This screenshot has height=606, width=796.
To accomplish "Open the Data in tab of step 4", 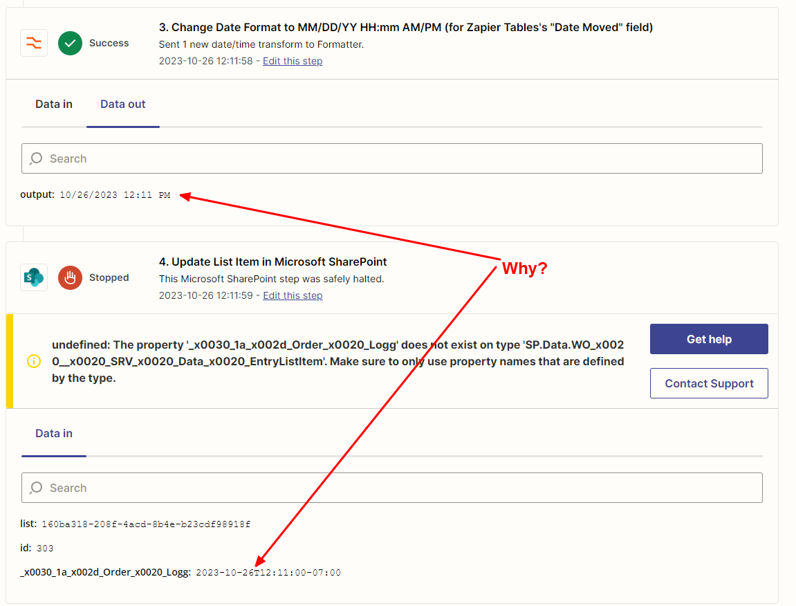I will point(54,433).
